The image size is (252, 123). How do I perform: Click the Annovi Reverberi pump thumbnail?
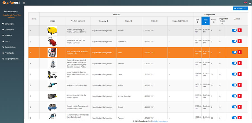(x=52, y=96)
